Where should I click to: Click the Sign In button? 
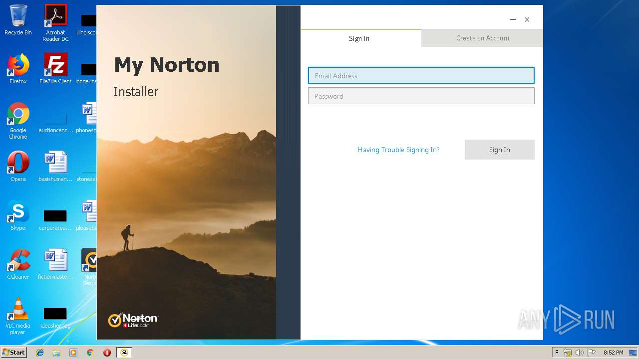[499, 150]
